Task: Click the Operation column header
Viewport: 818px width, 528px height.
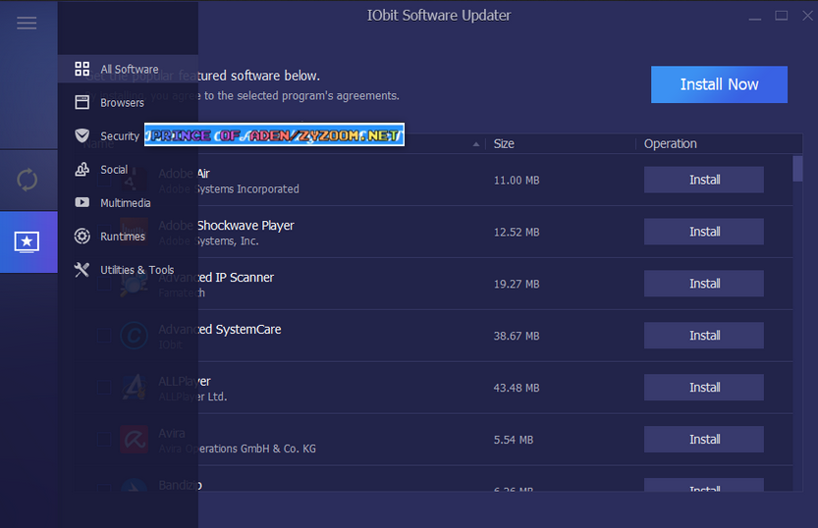Action: [671, 144]
